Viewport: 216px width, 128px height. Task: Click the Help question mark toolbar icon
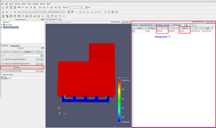coord(31,7)
